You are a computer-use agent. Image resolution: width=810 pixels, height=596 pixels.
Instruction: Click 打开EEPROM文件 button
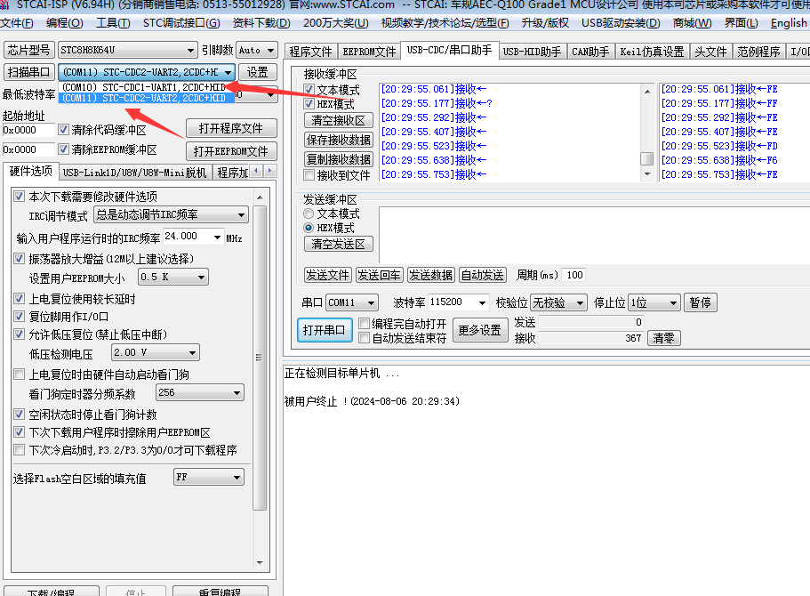pos(231,151)
